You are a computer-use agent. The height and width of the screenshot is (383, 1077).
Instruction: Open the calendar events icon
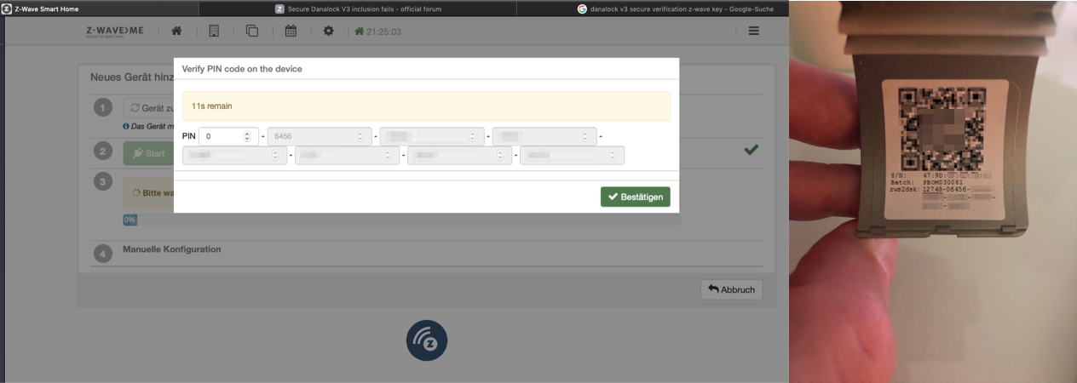[291, 31]
